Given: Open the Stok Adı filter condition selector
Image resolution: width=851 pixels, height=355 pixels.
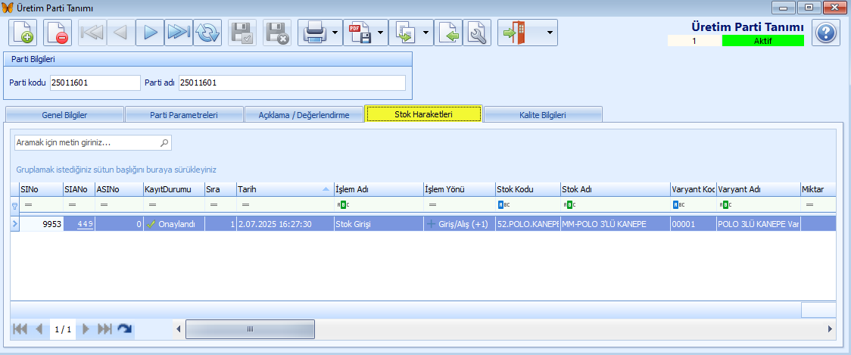Looking at the screenshot, I should click(x=569, y=205).
